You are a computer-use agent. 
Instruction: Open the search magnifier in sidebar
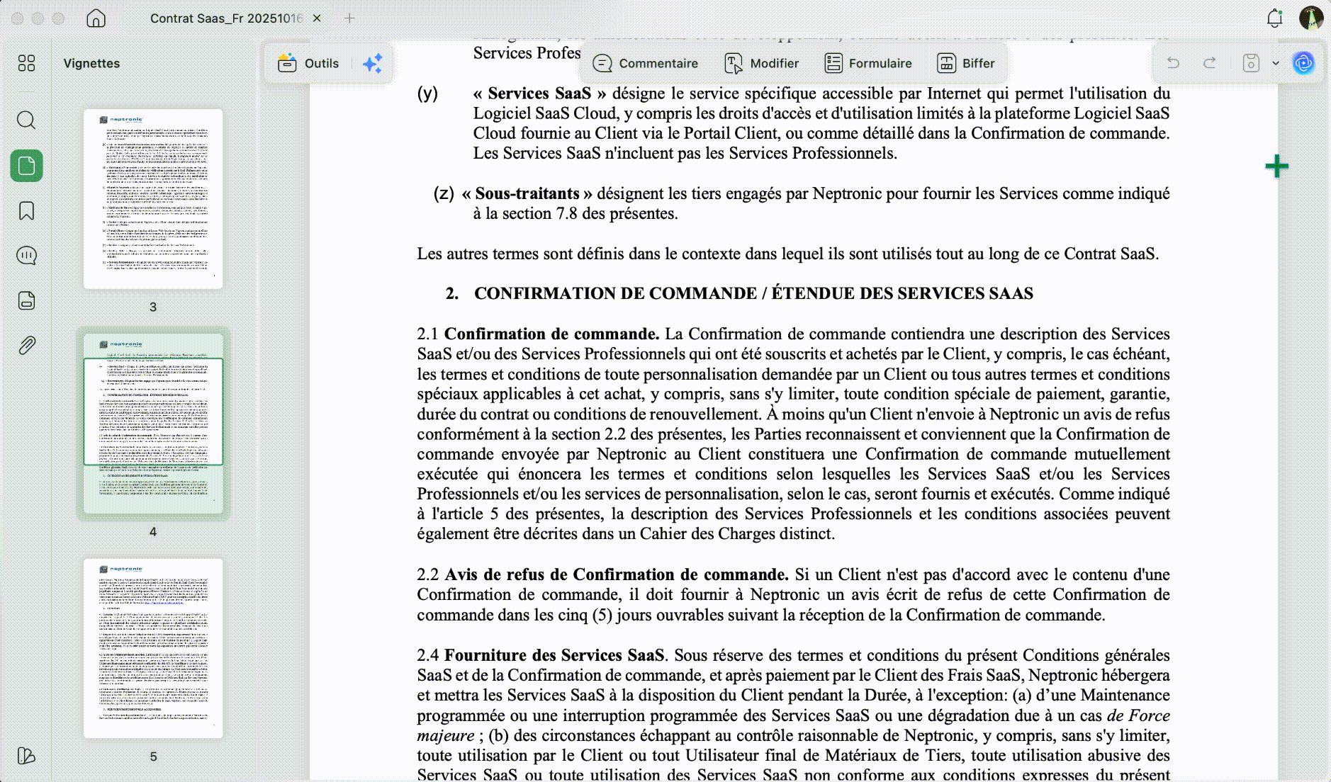[26, 120]
